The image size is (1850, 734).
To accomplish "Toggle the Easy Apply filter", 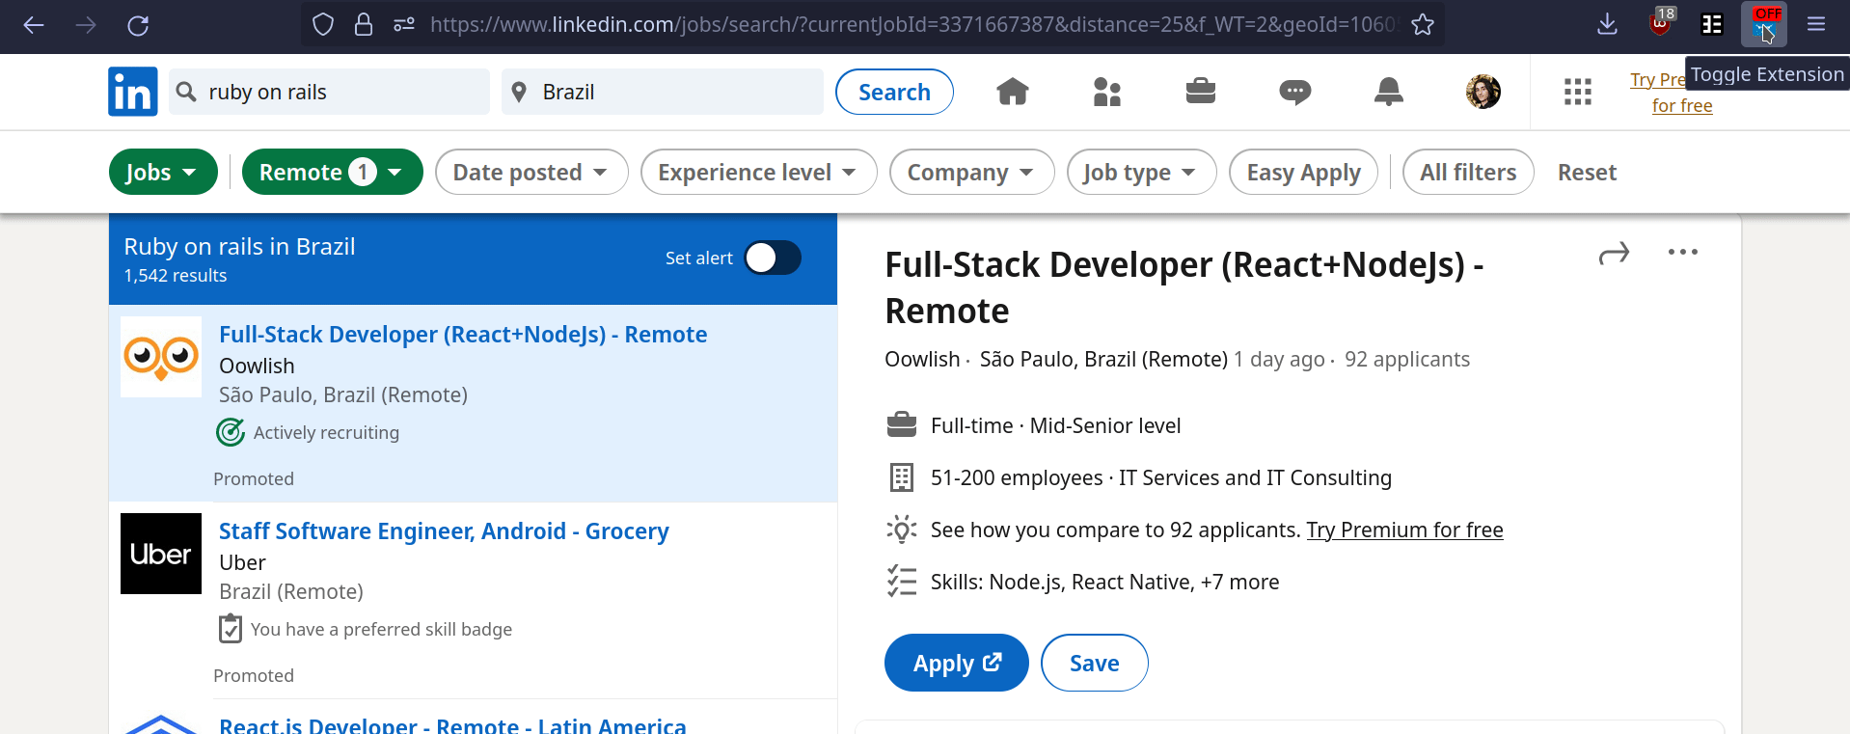I will (1303, 172).
